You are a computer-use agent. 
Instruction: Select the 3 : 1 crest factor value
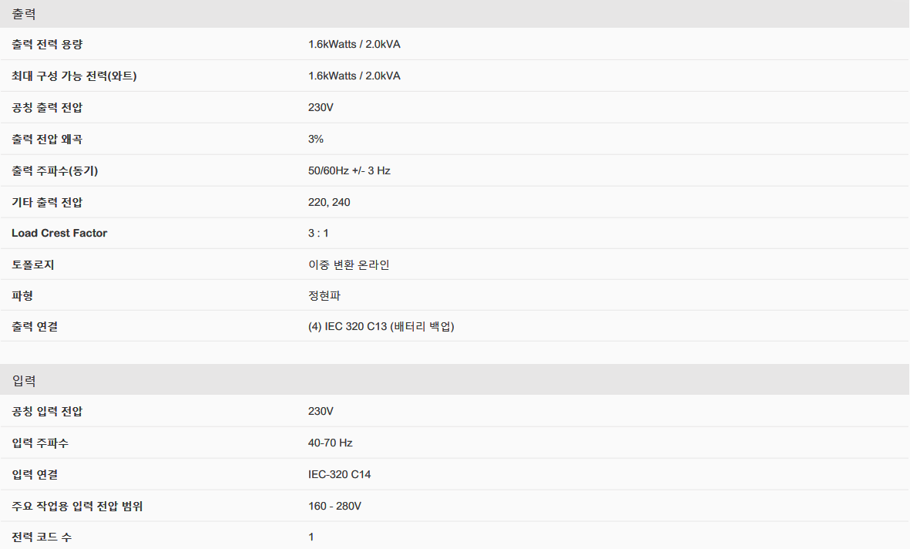[318, 233]
